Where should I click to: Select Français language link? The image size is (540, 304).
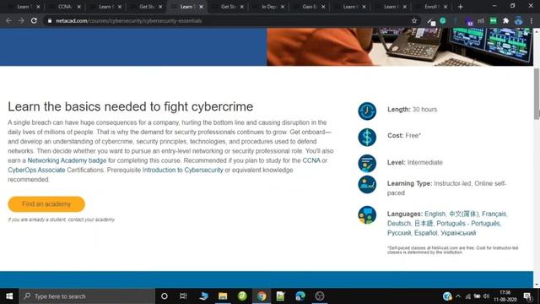coord(494,214)
